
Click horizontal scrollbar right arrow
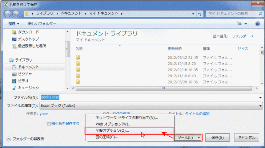[257, 88]
